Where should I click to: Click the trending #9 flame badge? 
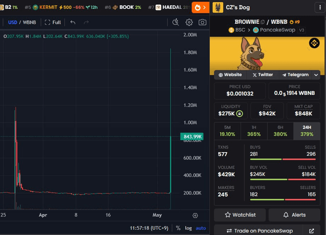[294, 22]
